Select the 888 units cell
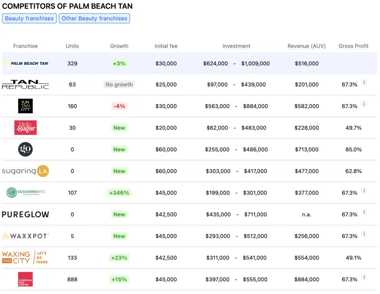The height and width of the screenshot is (294, 380). point(72,279)
